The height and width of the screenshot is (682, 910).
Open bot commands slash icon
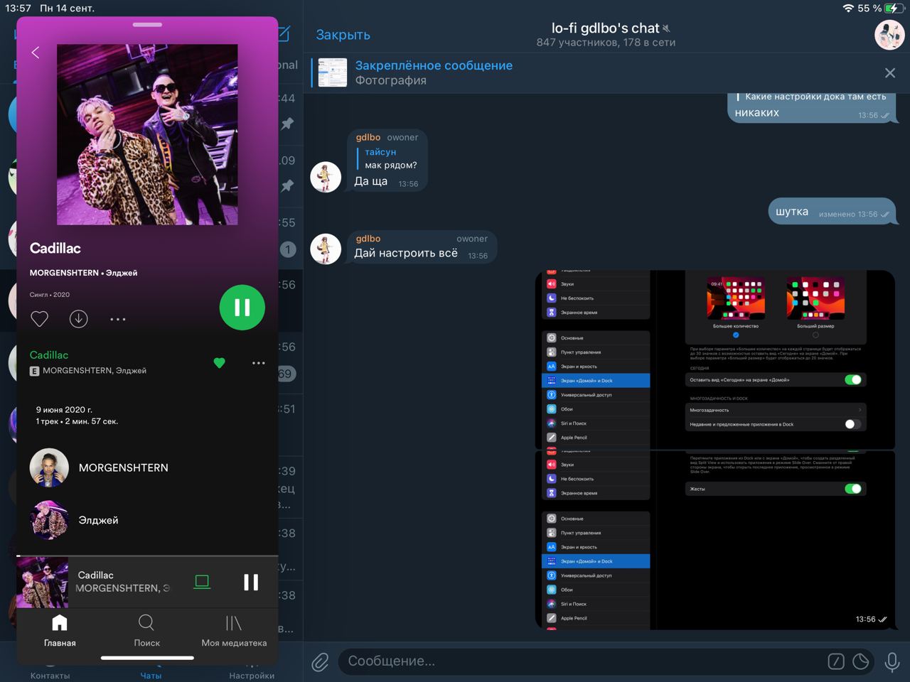836,661
